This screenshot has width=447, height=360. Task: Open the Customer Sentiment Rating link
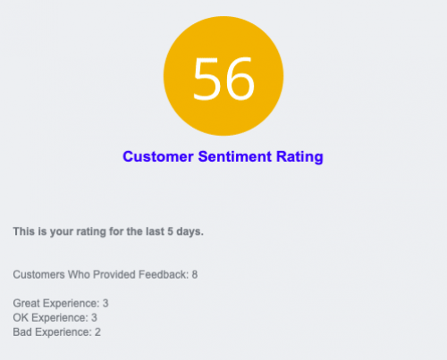[223, 156]
